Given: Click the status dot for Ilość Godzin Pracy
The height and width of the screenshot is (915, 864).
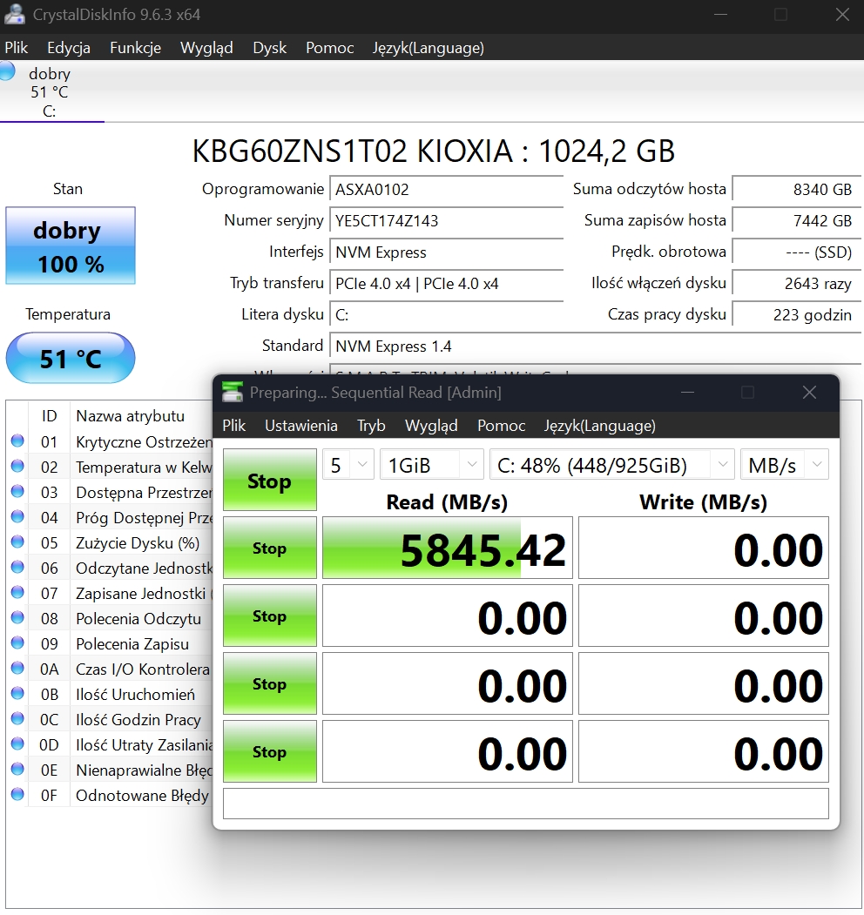Looking at the screenshot, I should tap(17, 719).
